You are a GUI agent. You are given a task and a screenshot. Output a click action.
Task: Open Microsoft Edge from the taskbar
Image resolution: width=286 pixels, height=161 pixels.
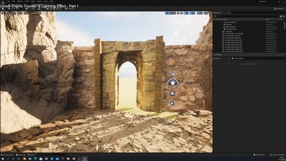pos(35,159)
